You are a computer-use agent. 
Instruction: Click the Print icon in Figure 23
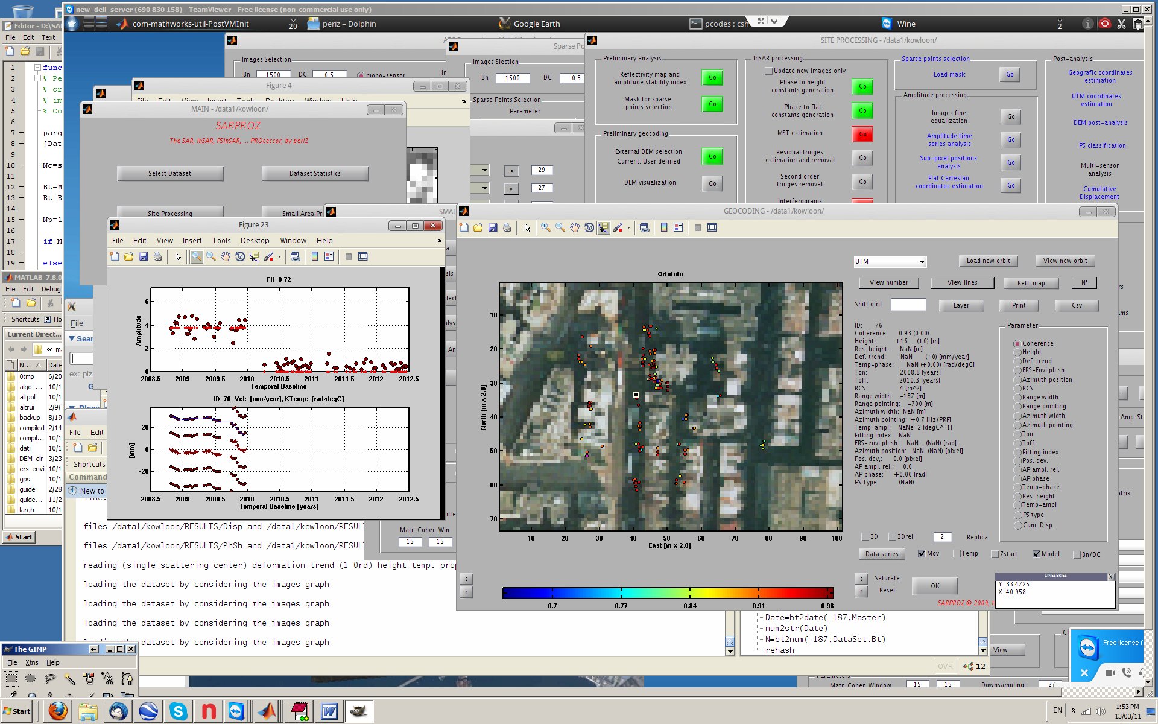point(158,257)
